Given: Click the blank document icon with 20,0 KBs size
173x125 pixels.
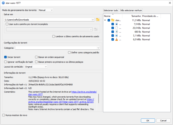Looking at the screenshot, I should tap(116, 28).
